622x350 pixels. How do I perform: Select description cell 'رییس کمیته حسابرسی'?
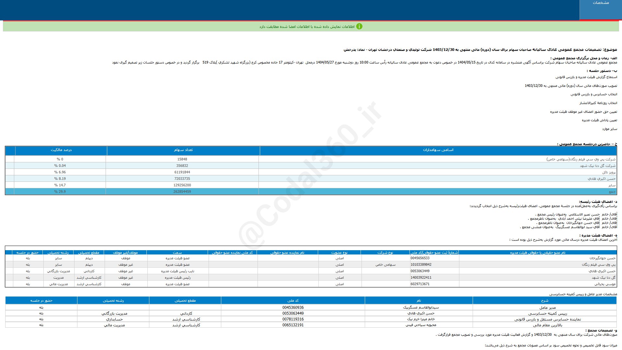(547, 313)
